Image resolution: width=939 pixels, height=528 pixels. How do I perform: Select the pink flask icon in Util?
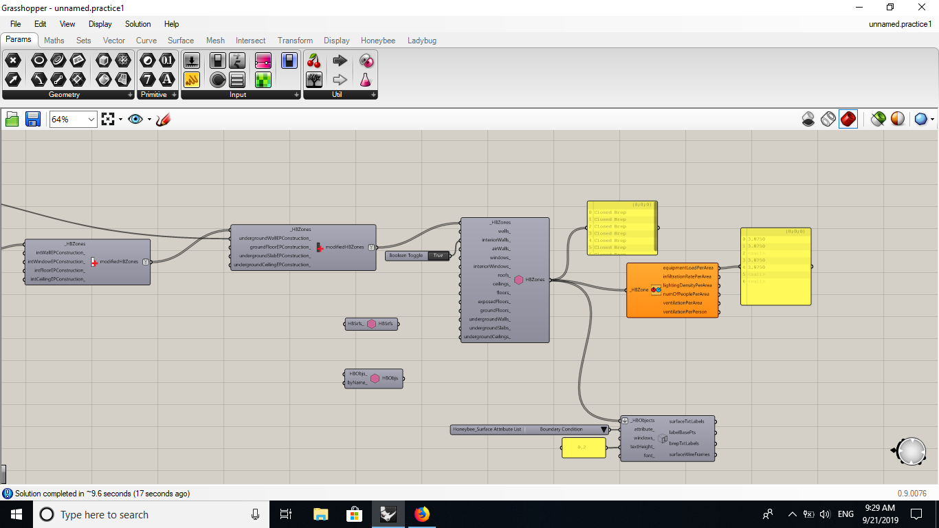[x=366, y=80]
